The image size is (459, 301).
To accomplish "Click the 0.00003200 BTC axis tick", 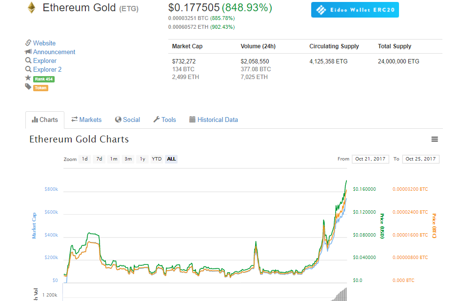I will pos(410,189).
